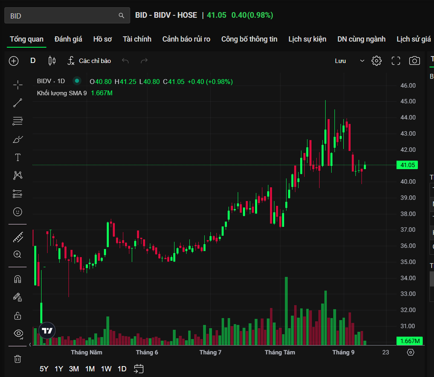Open the emoji icons tool
This screenshot has width=434, height=377.
tap(18, 212)
